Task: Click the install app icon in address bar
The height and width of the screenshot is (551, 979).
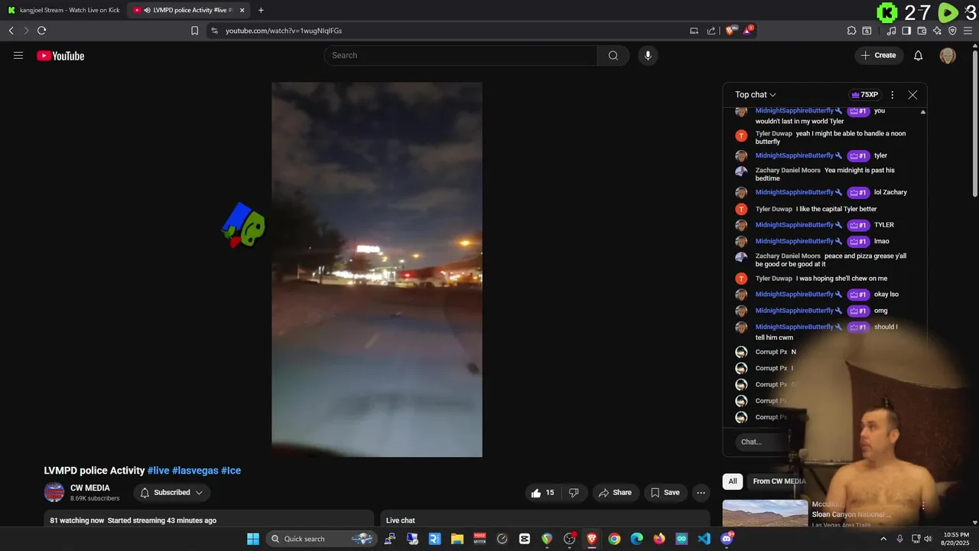Action: [694, 31]
